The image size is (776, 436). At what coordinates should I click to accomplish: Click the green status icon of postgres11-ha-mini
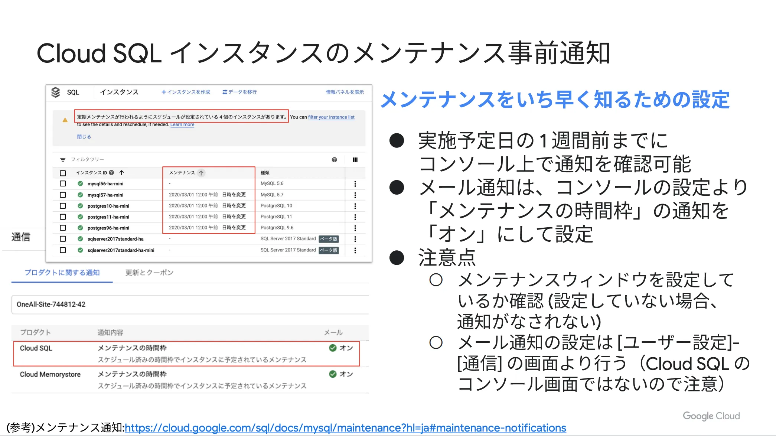[80, 217]
